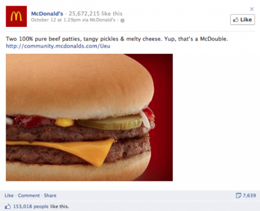Like the post using the link under the photo
This screenshot has height=211, width=260.
(9, 195)
